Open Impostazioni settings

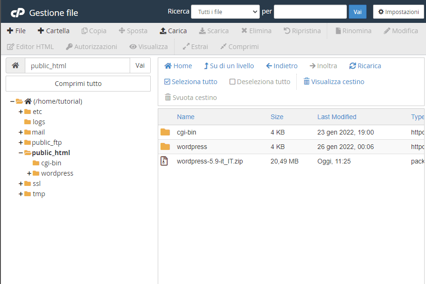click(x=398, y=12)
